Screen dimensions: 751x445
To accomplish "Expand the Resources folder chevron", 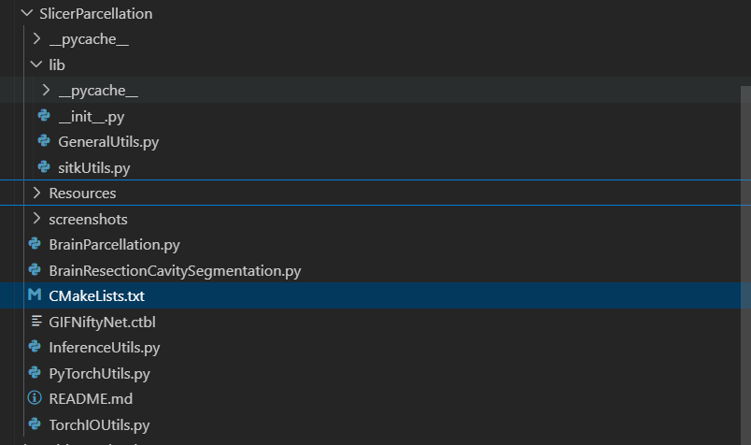I will (x=36, y=193).
